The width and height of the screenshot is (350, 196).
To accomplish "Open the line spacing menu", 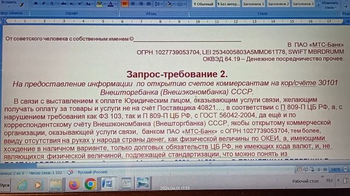I will 159,4.
